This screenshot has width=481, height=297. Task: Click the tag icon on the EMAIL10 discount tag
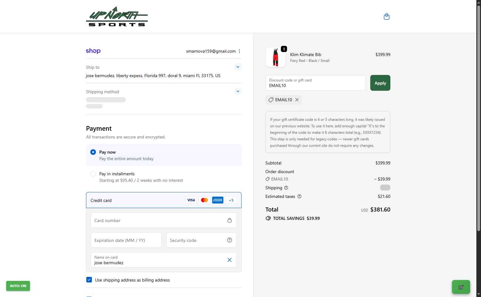(x=271, y=100)
